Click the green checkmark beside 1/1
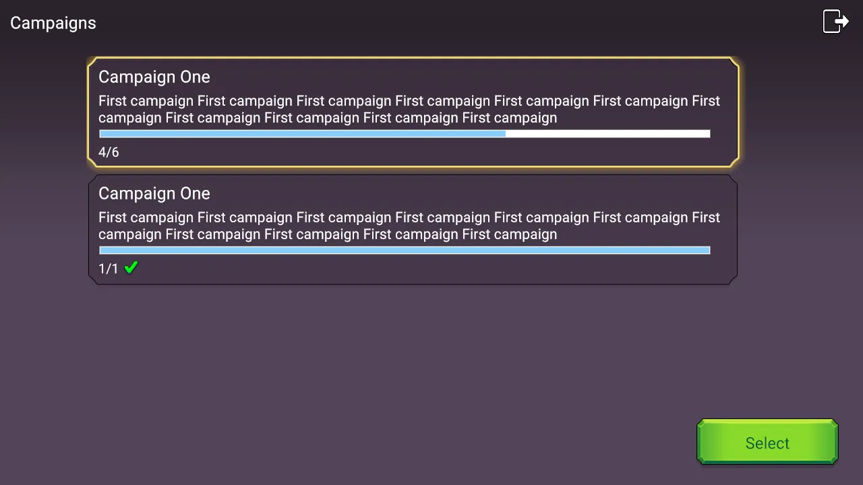The image size is (863, 485). point(131,267)
